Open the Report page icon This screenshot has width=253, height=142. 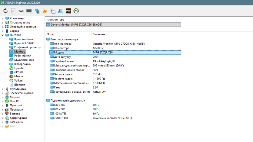click(13, 11)
